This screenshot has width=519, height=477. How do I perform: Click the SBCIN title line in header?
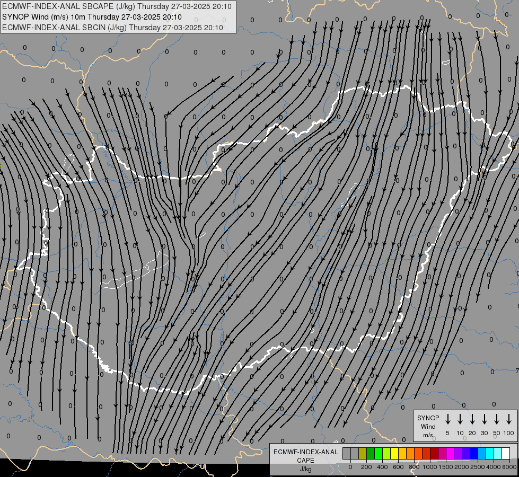(112, 28)
